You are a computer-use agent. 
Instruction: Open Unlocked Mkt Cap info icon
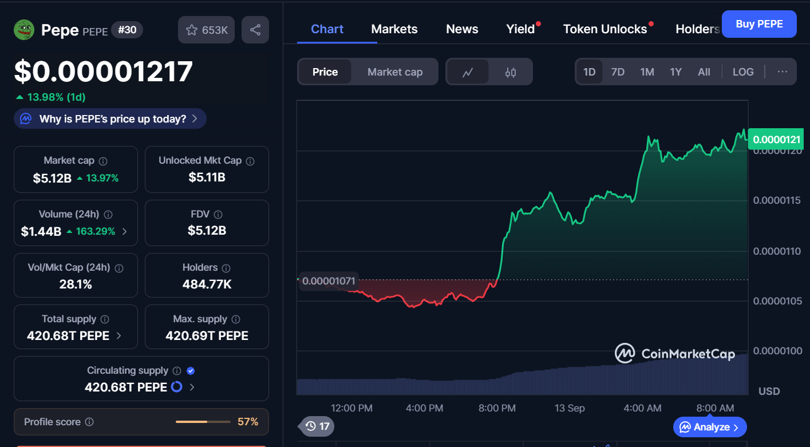250,161
